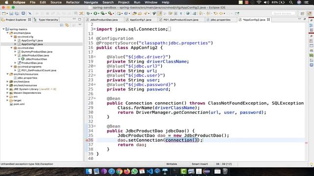Close the AppConfig2.java editor tab
314x176 pixels.
pyautogui.click(x=268, y=20)
